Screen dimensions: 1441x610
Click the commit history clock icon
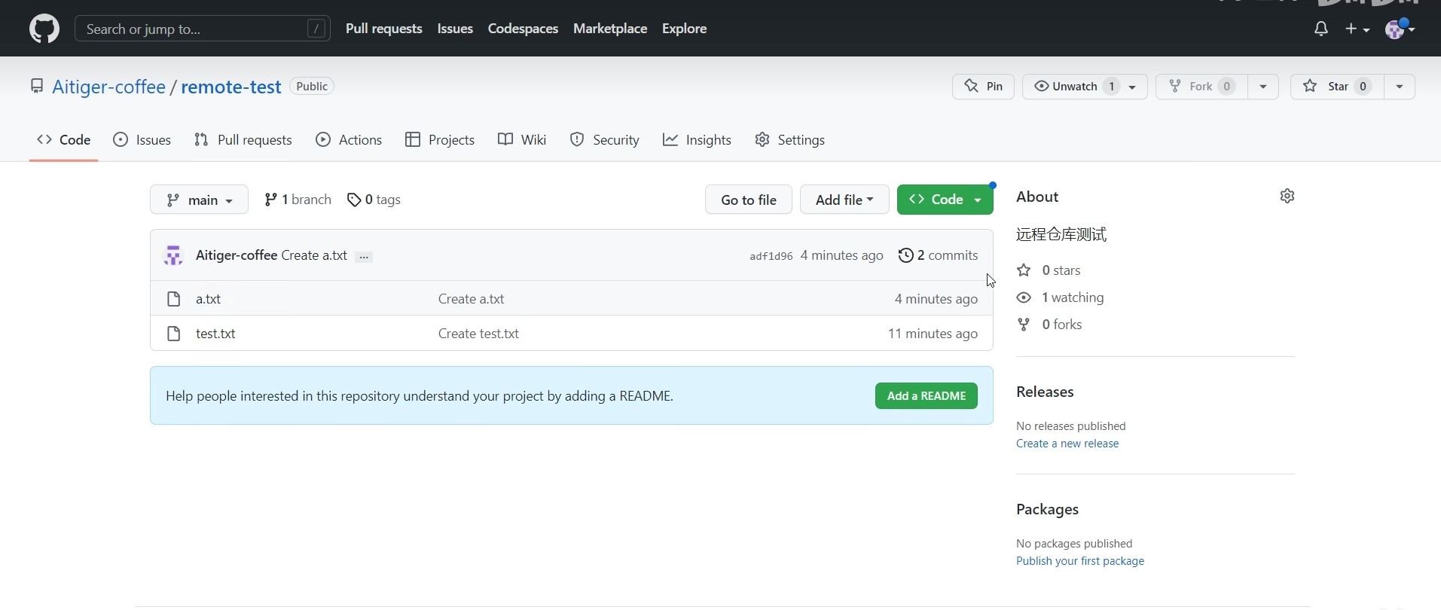pyautogui.click(x=905, y=255)
